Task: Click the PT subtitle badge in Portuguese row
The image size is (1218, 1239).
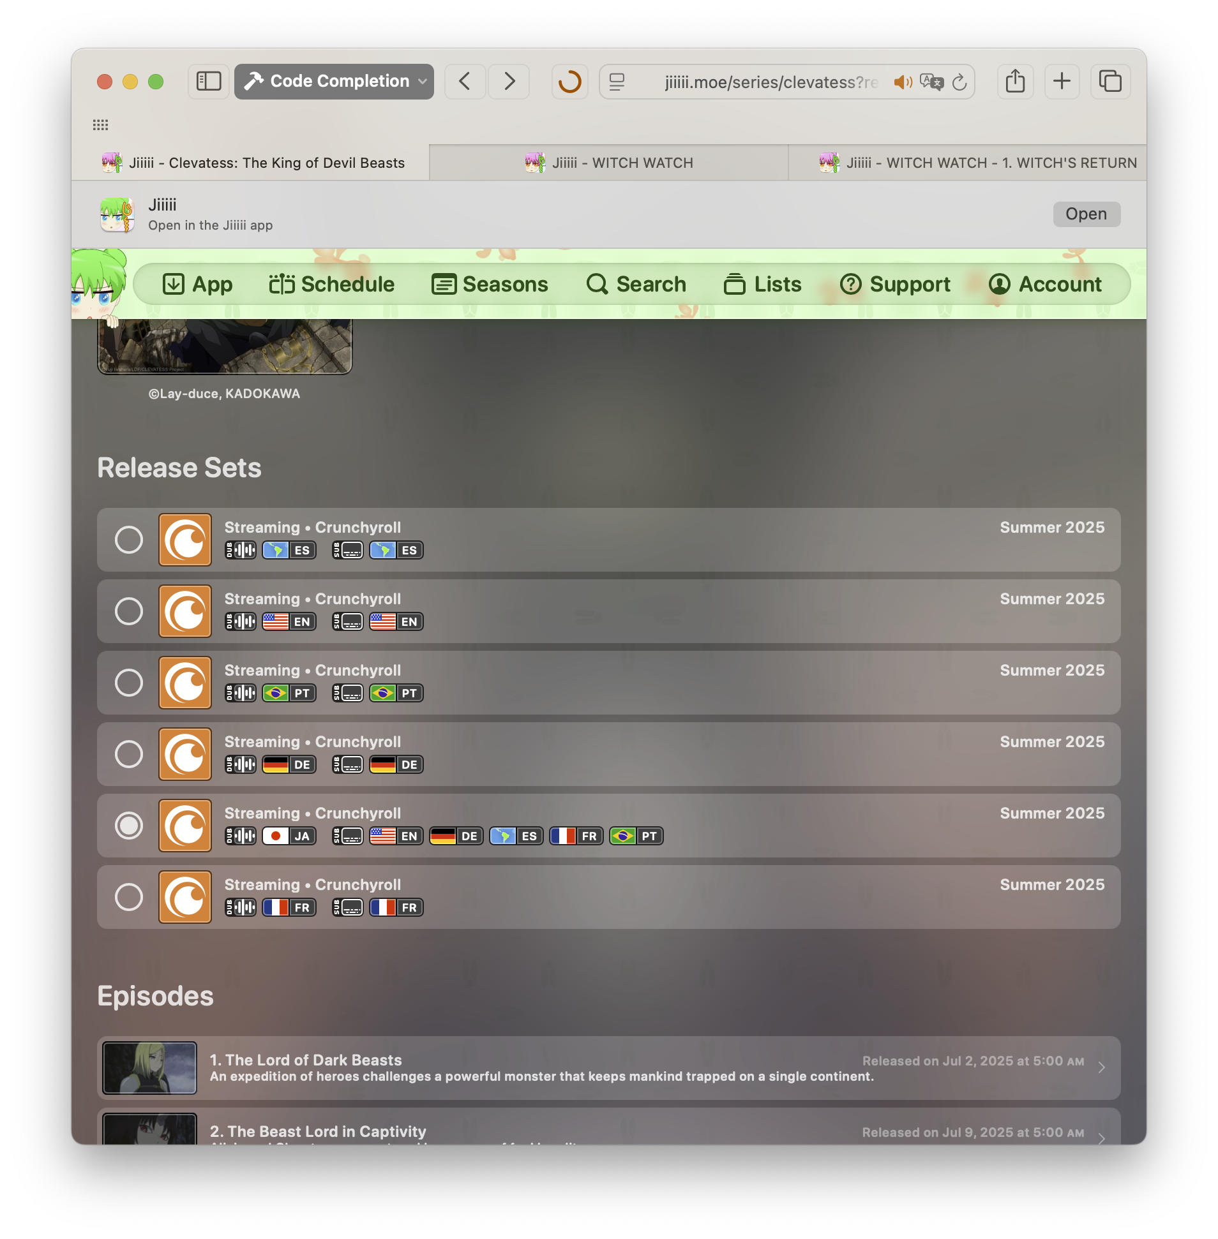Action: [396, 693]
